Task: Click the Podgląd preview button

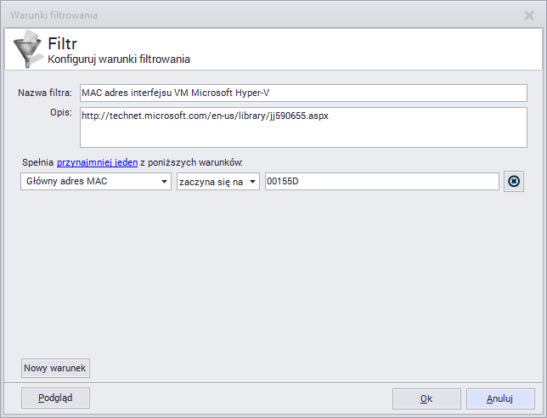Action: point(55,398)
